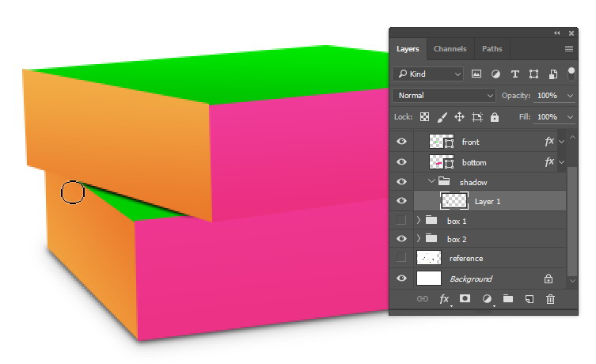Image resolution: width=596 pixels, height=364 pixels.
Task: Add a layer mask
Action: [465, 299]
